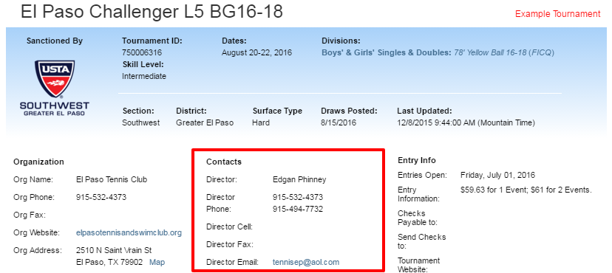The height and width of the screenshot is (273, 612).
Task: Click the Org Address street line
Action: click(x=114, y=250)
